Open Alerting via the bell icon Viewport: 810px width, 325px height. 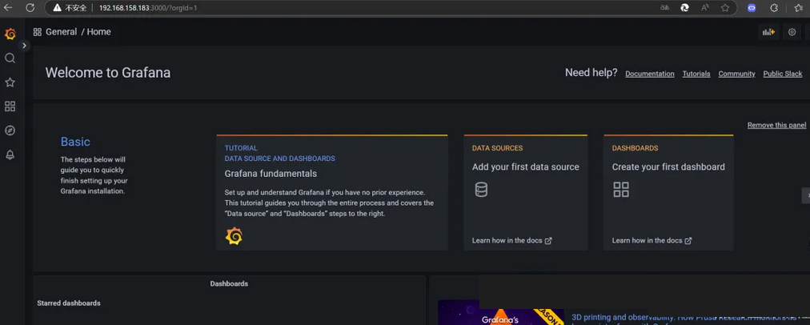click(x=10, y=154)
